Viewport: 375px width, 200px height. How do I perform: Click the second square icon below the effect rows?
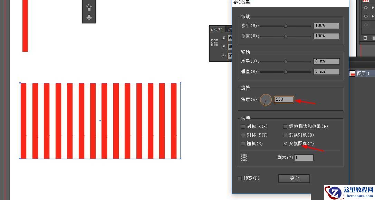(373, 38)
